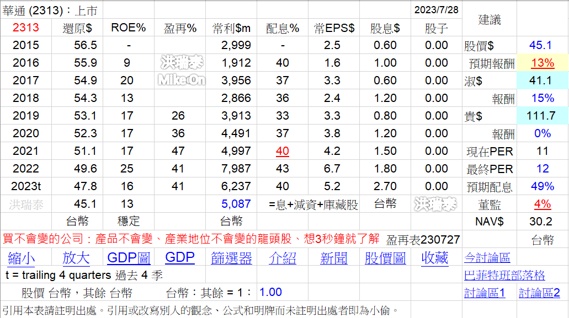Select the 建議 header cell
569x318 pixels.
point(490,19)
